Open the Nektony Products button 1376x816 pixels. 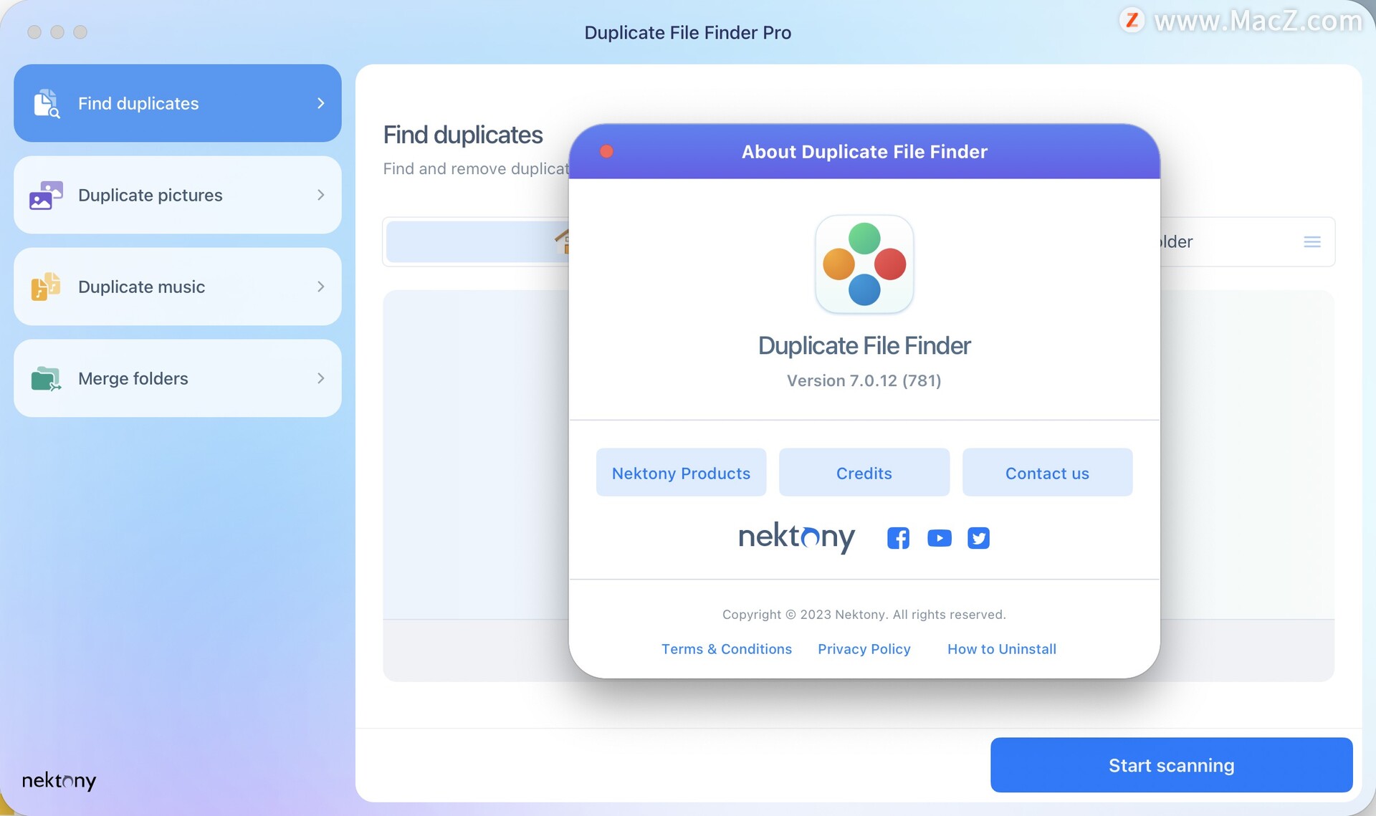[x=681, y=473]
